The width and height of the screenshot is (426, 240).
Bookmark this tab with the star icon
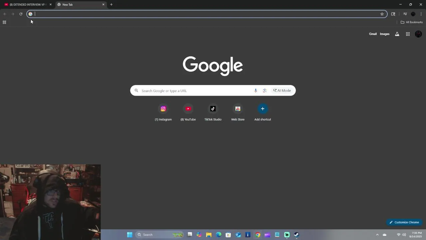[x=382, y=14]
